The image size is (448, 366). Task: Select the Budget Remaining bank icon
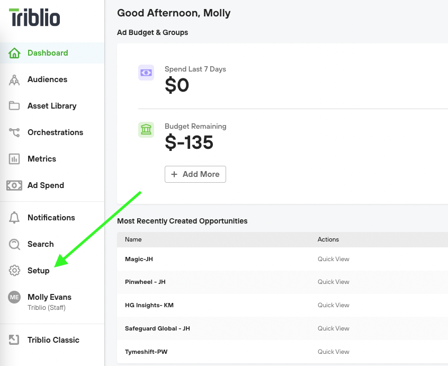(x=146, y=130)
